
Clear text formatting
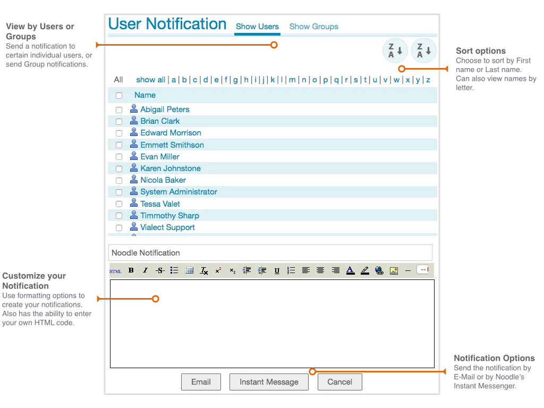pos(203,270)
